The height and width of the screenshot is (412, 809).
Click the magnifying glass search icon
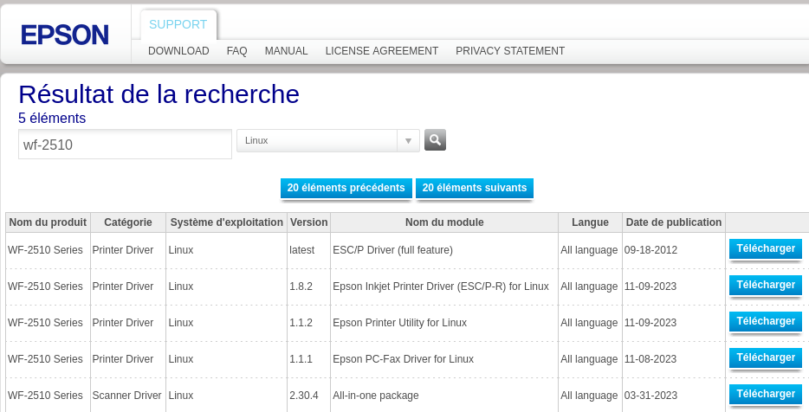435,139
